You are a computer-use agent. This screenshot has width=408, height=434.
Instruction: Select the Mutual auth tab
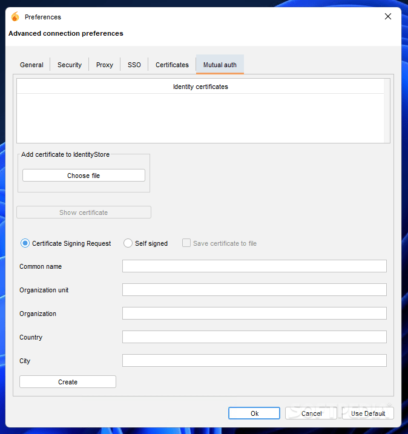coord(220,65)
